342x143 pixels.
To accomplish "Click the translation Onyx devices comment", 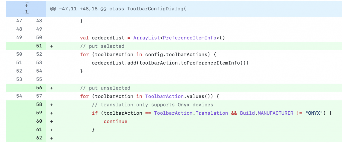I will [152, 105].
